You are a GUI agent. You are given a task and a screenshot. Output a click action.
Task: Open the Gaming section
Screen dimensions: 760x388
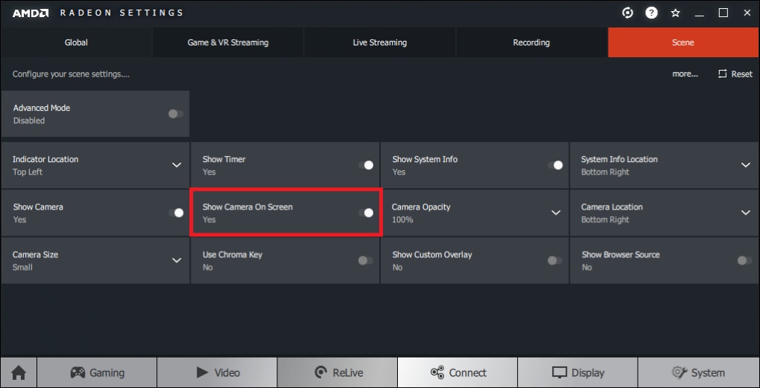[97, 372]
